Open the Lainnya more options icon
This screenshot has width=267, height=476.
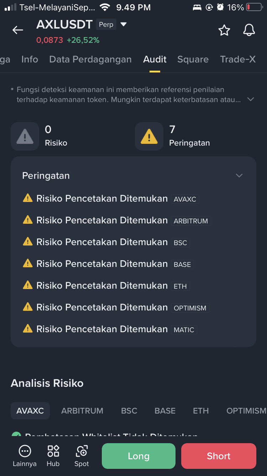[x=25, y=451]
